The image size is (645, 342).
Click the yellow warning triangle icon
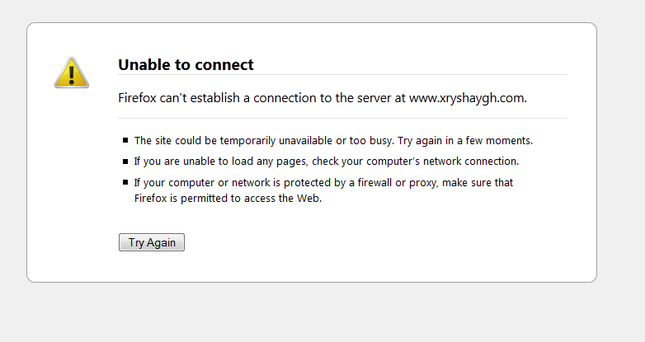[72, 73]
